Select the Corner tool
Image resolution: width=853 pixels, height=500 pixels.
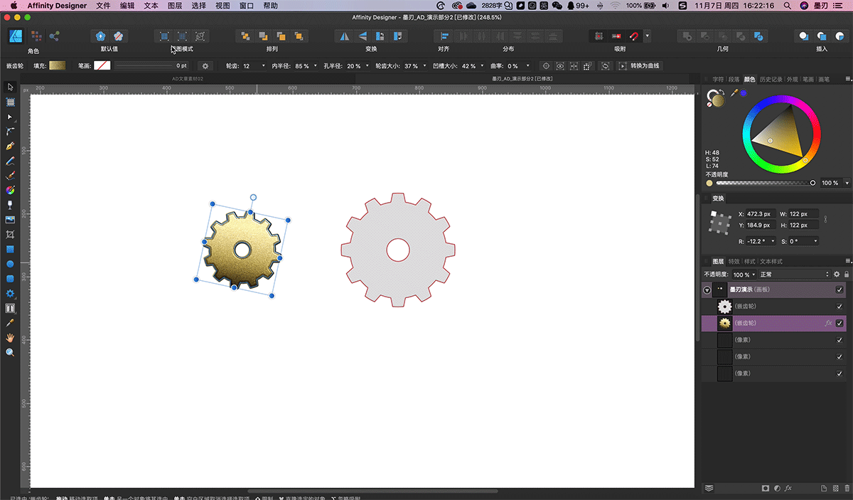point(10,132)
